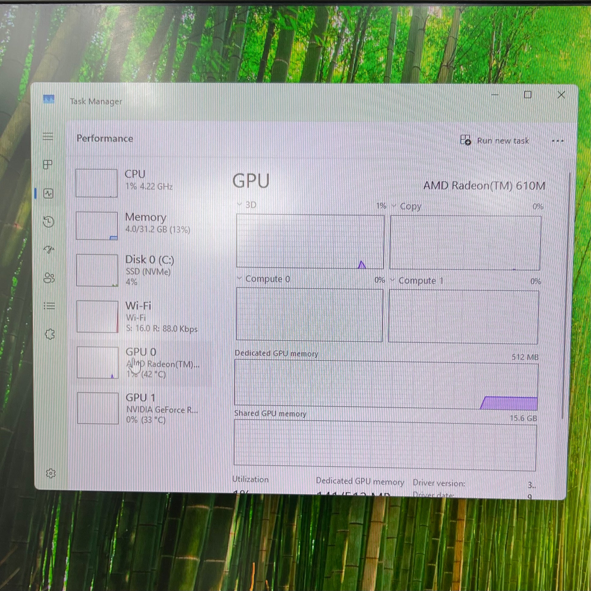
Task: Open the hamburger navigation menu
Action: (x=48, y=136)
